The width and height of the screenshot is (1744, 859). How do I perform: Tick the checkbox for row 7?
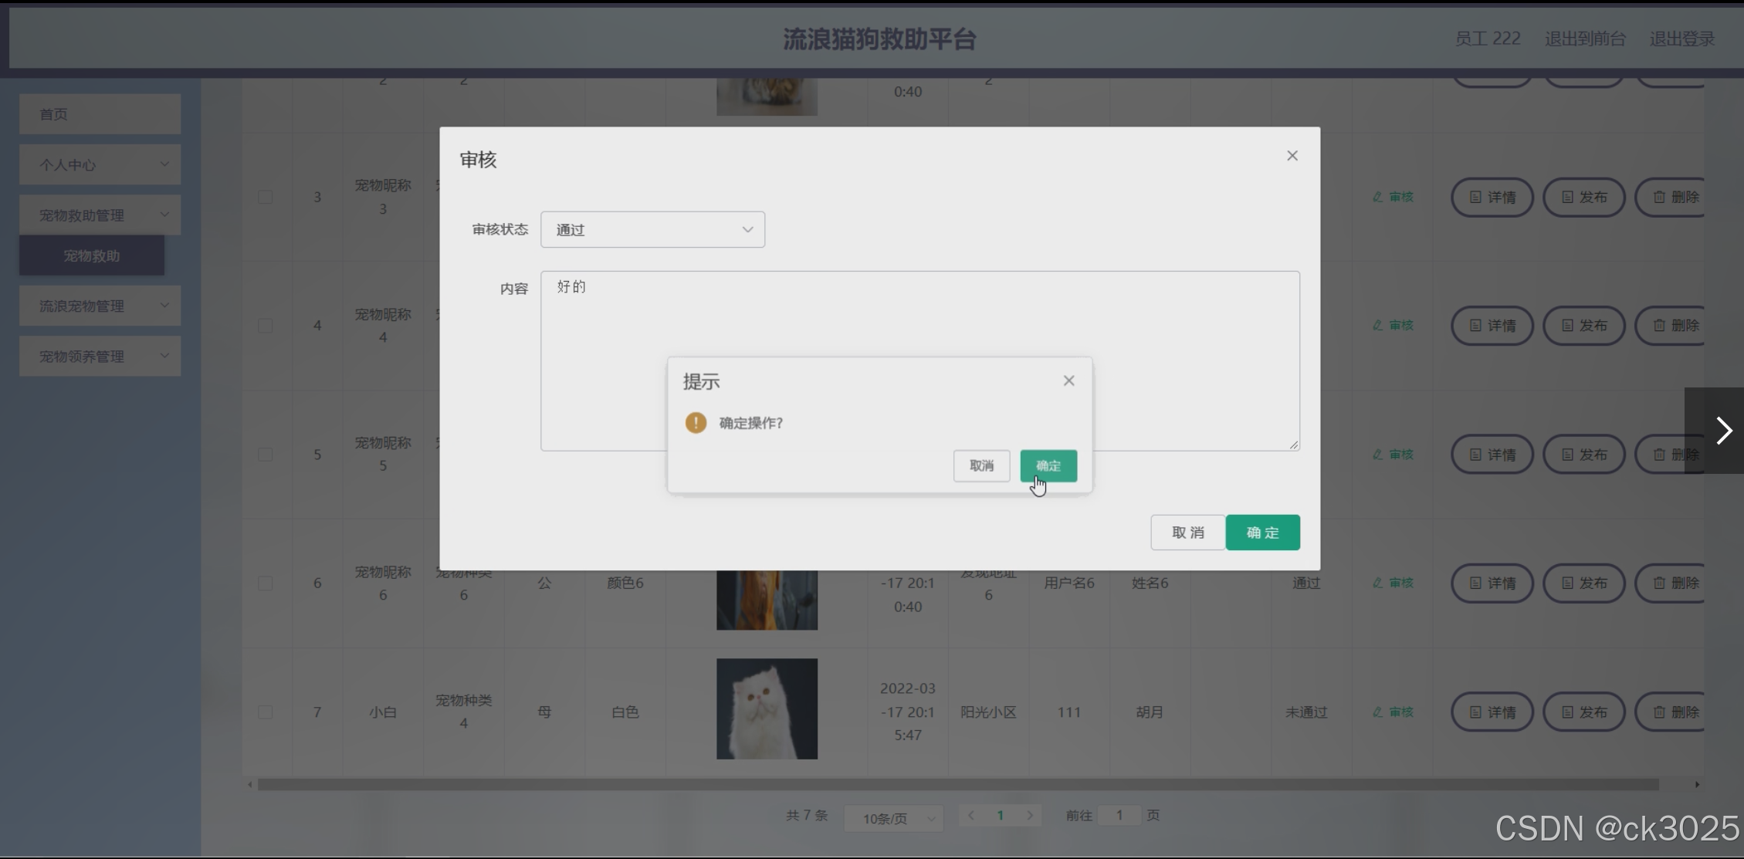point(266,712)
